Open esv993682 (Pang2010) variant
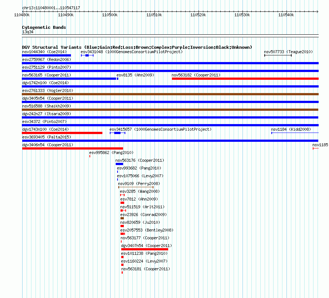Image resolution: width=329 pixels, height=298 pixels. (x=139, y=168)
